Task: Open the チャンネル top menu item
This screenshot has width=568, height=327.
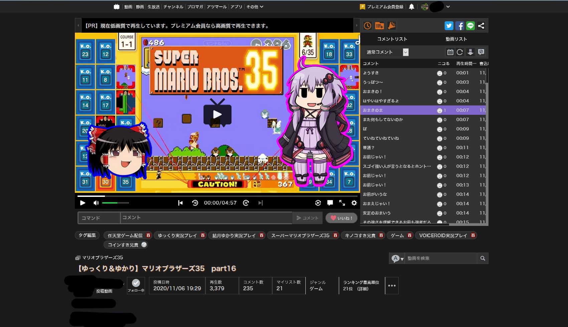Action: (173, 7)
